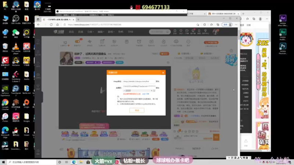This screenshot has width=294, height=165.
Task: Click the flame icon in the streamer toolbar
Action: pyautogui.click(x=164, y=42)
